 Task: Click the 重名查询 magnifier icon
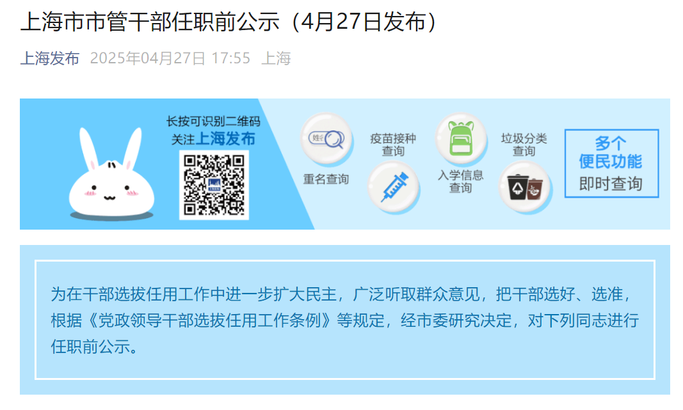(x=326, y=139)
